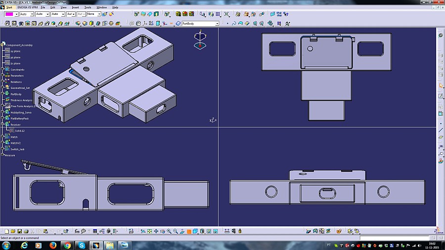The width and height of the screenshot is (445, 250).
Task: Expand the Geometrical_Set tree node
Action: click(2, 87)
